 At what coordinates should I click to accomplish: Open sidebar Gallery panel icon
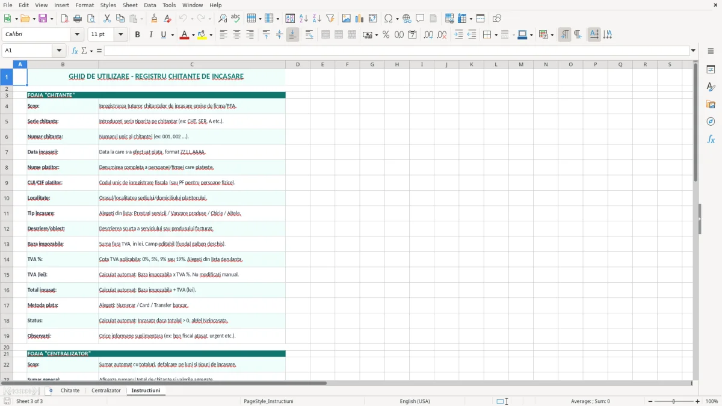click(711, 105)
